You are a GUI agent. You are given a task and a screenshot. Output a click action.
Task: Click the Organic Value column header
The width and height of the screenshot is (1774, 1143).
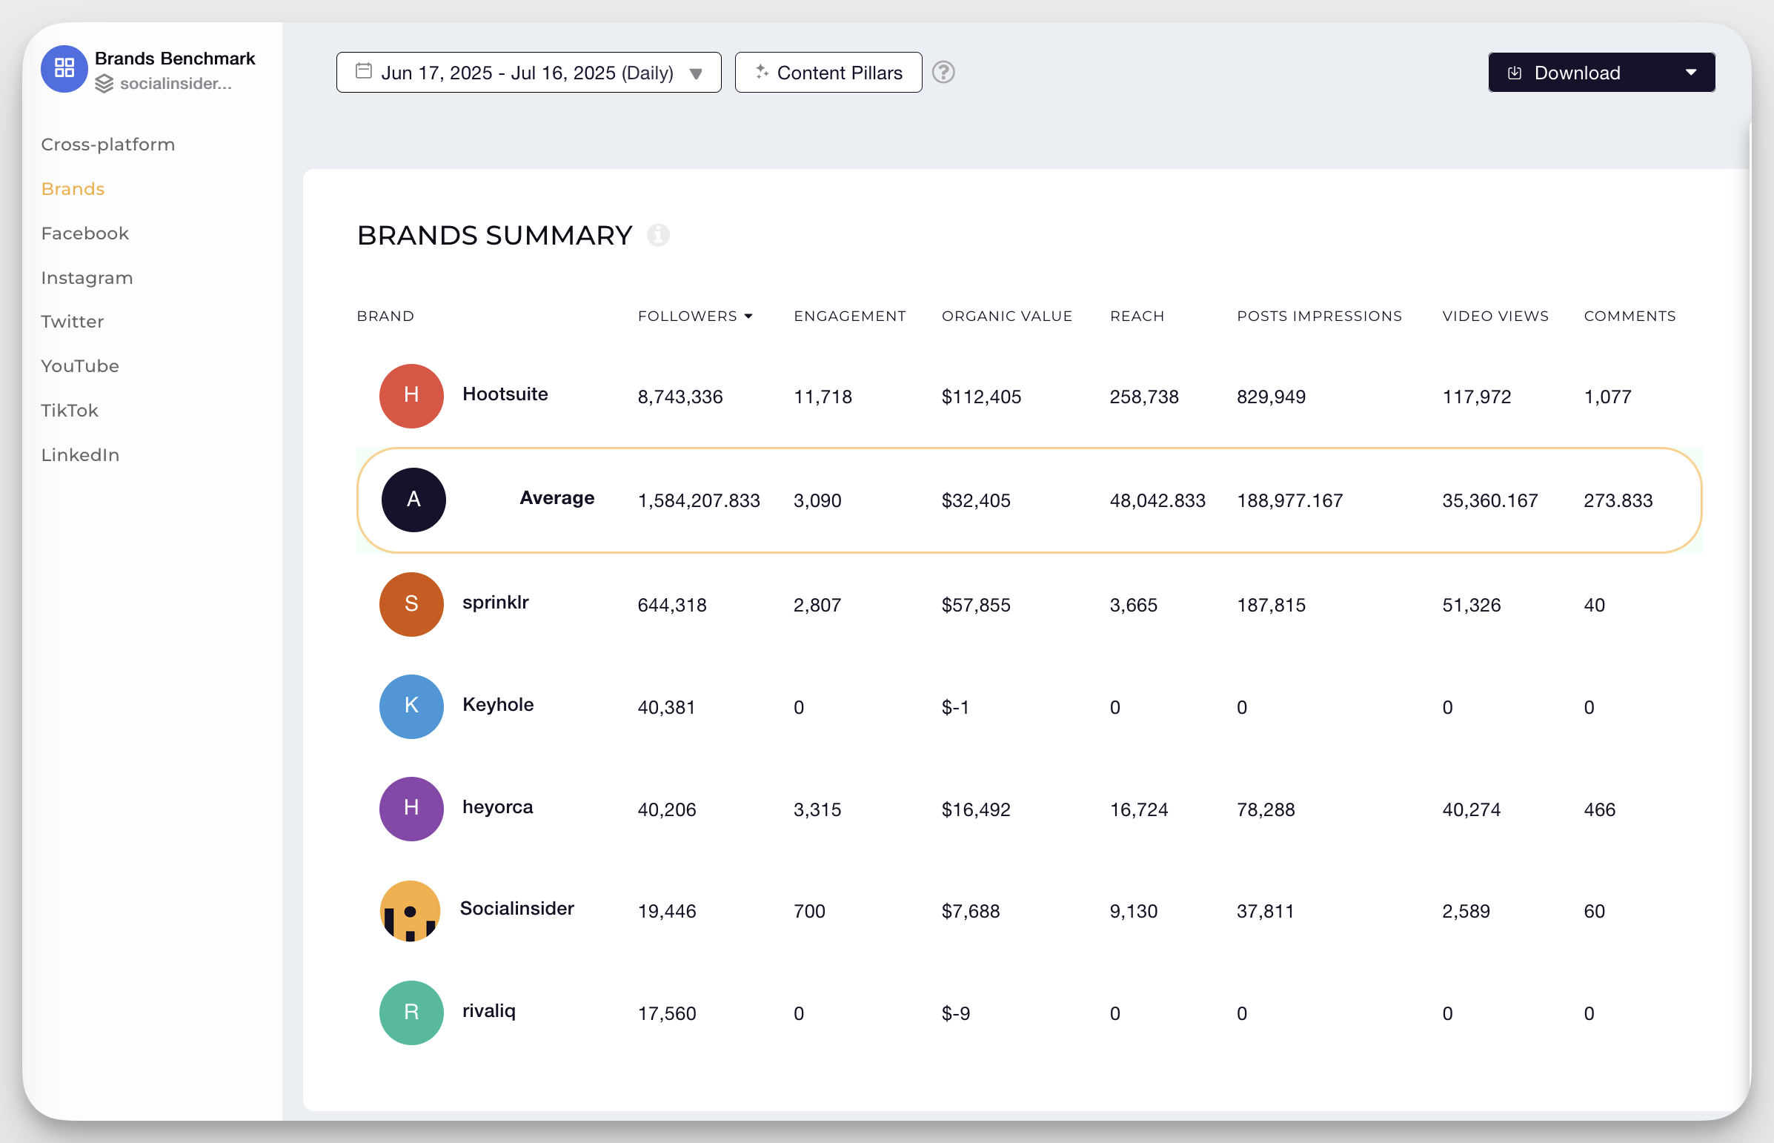(x=1006, y=317)
